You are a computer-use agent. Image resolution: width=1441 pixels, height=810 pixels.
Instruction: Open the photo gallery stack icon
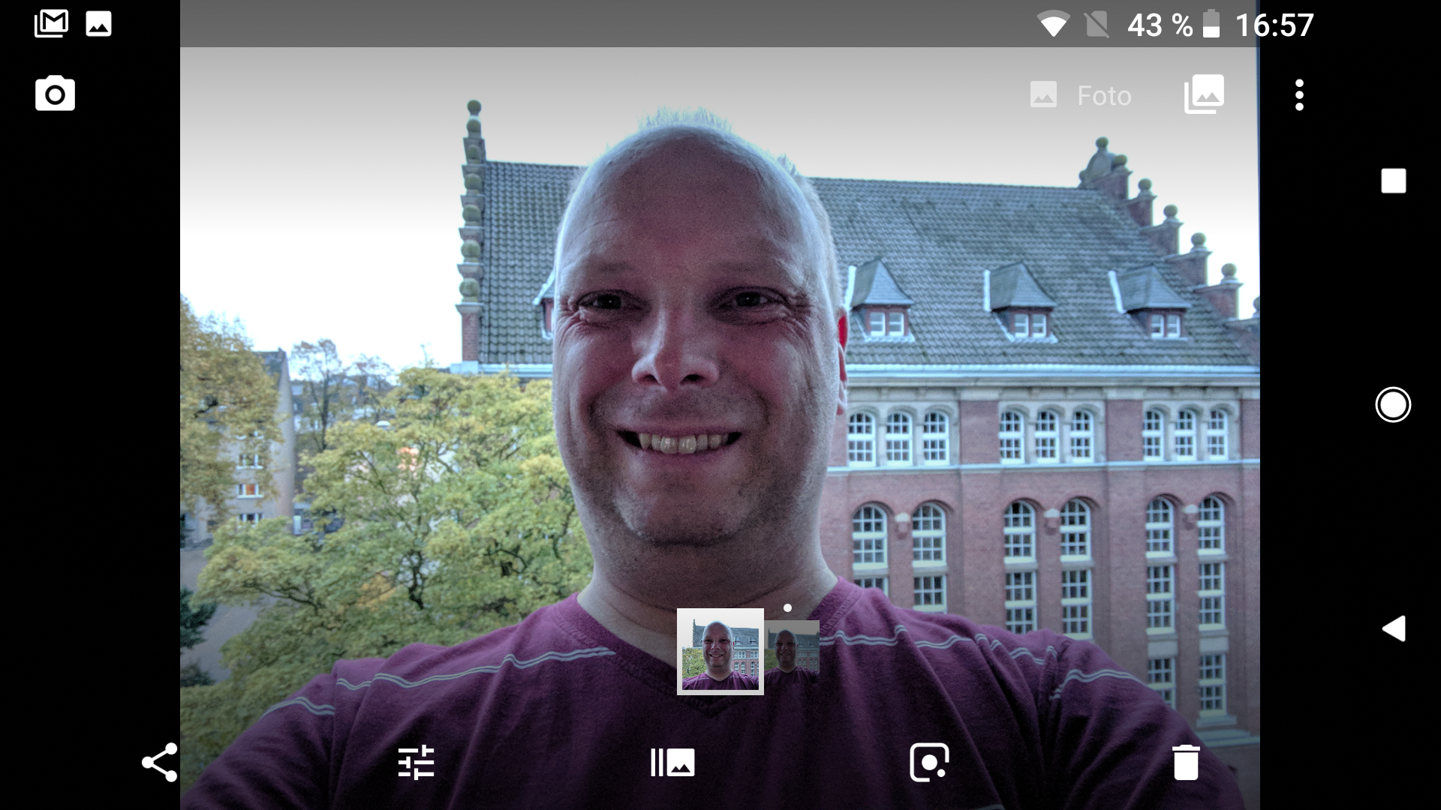pyautogui.click(x=1204, y=94)
